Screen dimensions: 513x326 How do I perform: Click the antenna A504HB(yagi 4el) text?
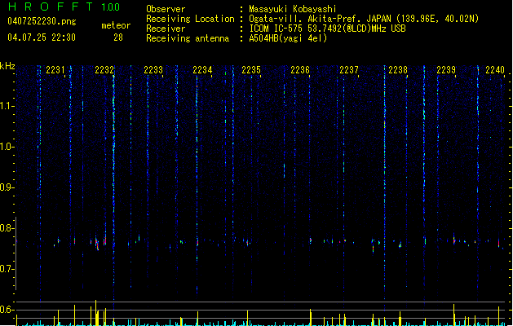tap(288, 38)
